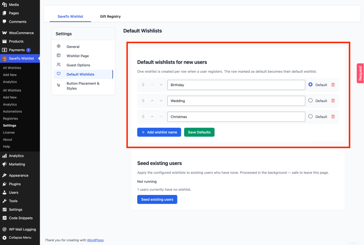Image resolution: width=364 pixels, height=245 pixels.
Task: Delete the Birthday wishlist row
Action: pyautogui.click(x=333, y=85)
